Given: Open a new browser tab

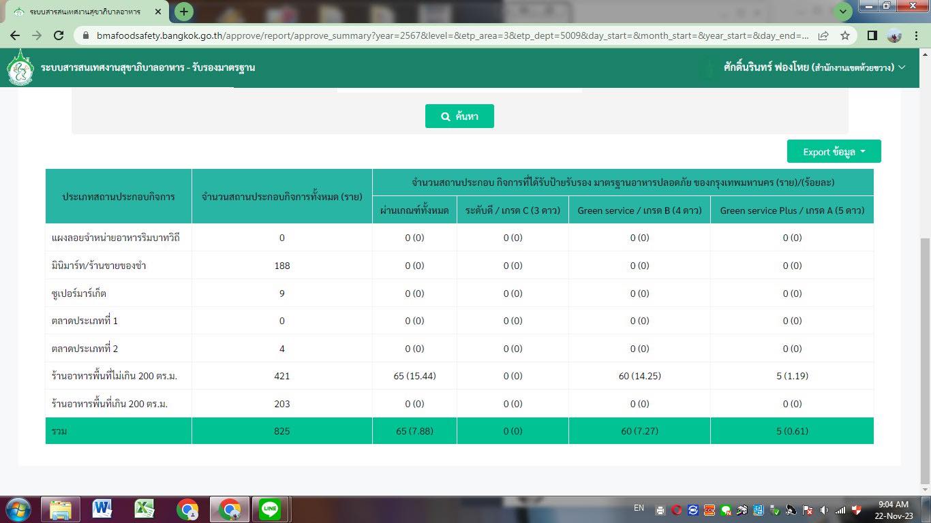Looking at the screenshot, I should point(183,12).
